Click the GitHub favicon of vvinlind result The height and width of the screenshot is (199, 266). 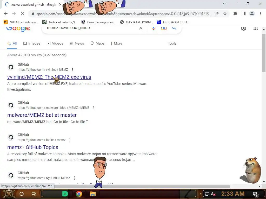(11, 67)
